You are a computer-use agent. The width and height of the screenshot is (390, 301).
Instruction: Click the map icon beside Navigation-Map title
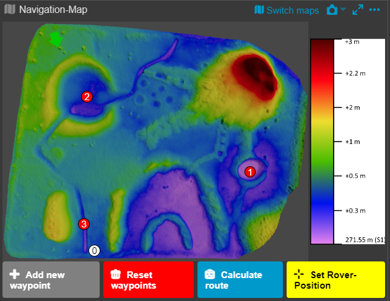coord(10,10)
